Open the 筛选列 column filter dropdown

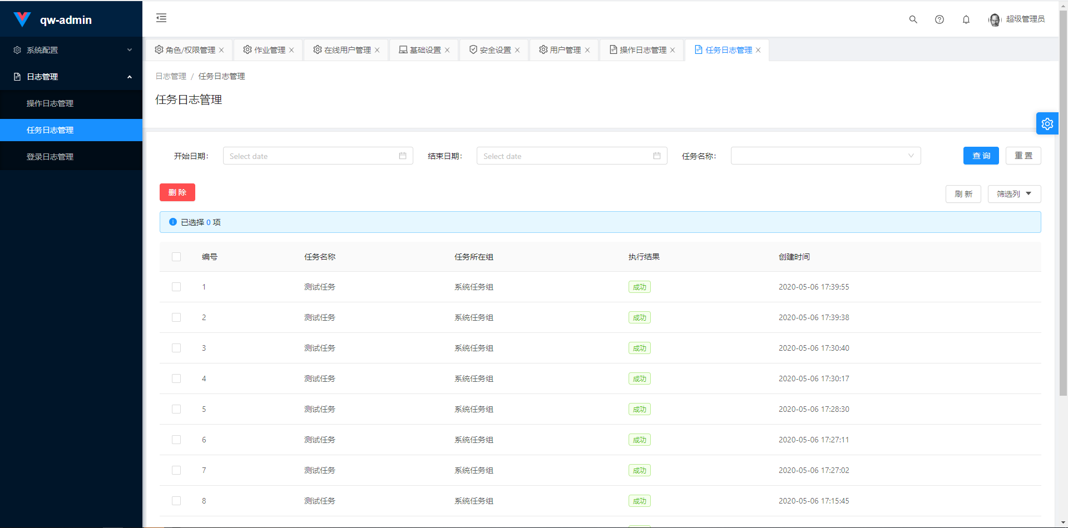(x=1014, y=194)
